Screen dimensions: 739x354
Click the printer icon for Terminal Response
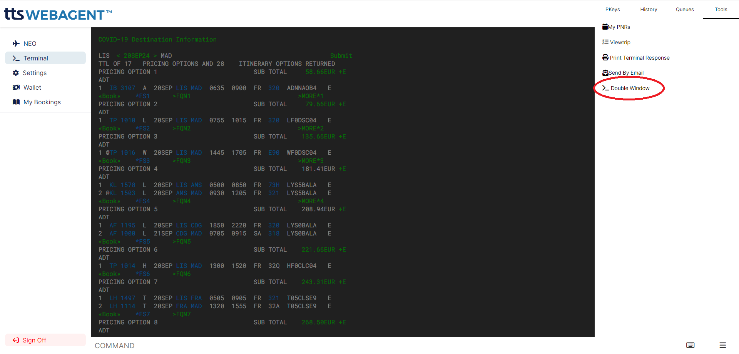(x=605, y=57)
